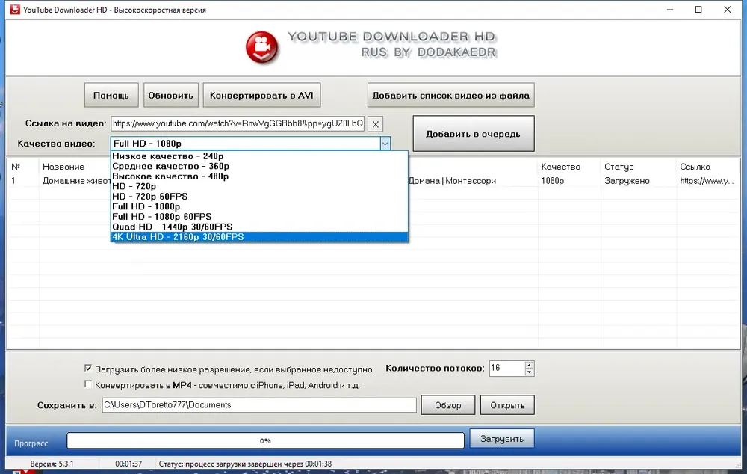Click Обзор browse button
Image resolution: width=747 pixels, height=474 pixels.
tap(447, 405)
